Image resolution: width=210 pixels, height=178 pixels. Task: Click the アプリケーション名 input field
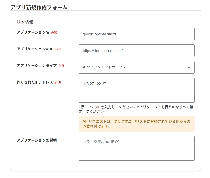tap(136, 34)
